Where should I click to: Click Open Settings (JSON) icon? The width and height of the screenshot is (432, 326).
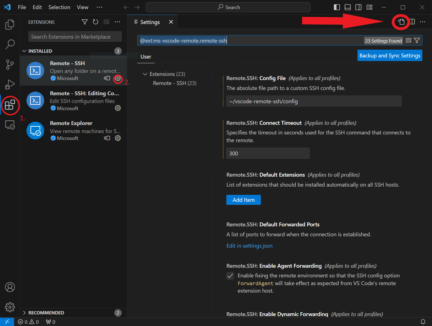401,22
